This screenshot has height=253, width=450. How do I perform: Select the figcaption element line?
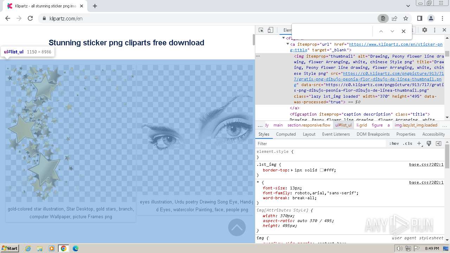coord(360,114)
